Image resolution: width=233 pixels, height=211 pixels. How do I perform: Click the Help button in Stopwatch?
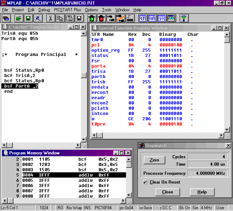coord(202,192)
